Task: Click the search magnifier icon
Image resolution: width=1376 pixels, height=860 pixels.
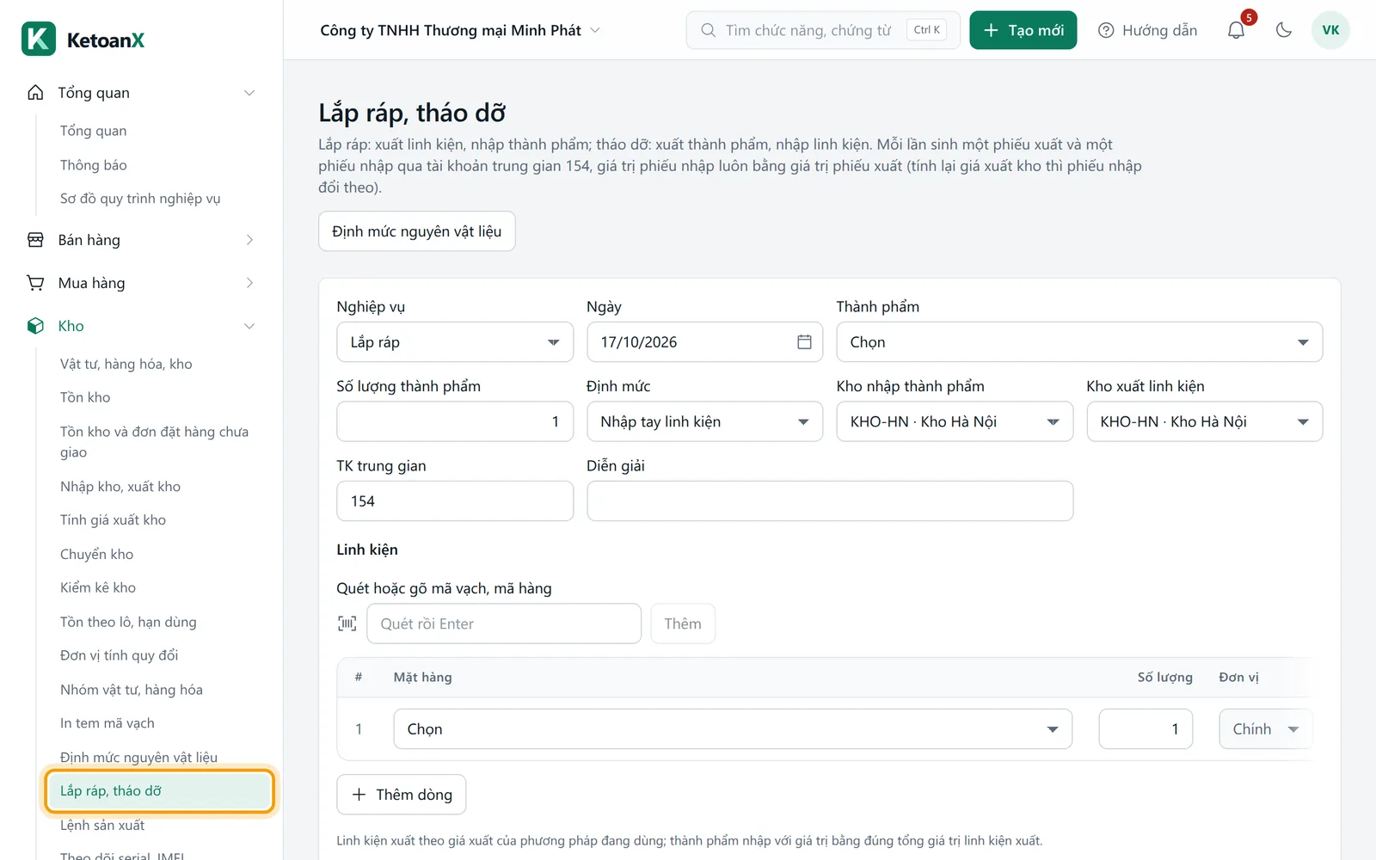Action: (708, 30)
